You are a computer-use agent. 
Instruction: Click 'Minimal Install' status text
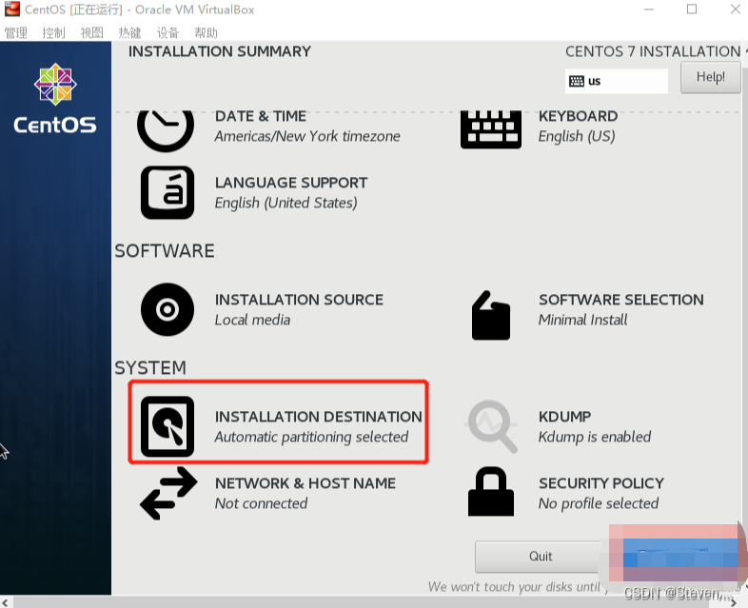pos(583,320)
